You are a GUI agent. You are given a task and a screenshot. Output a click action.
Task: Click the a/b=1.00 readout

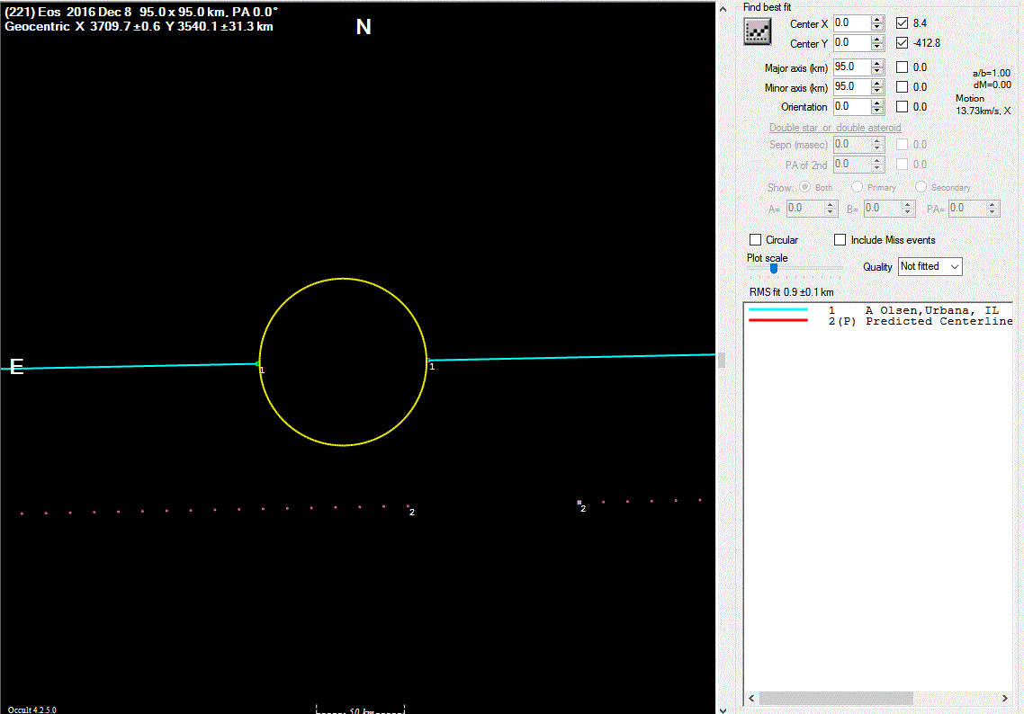click(x=992, y=73)
